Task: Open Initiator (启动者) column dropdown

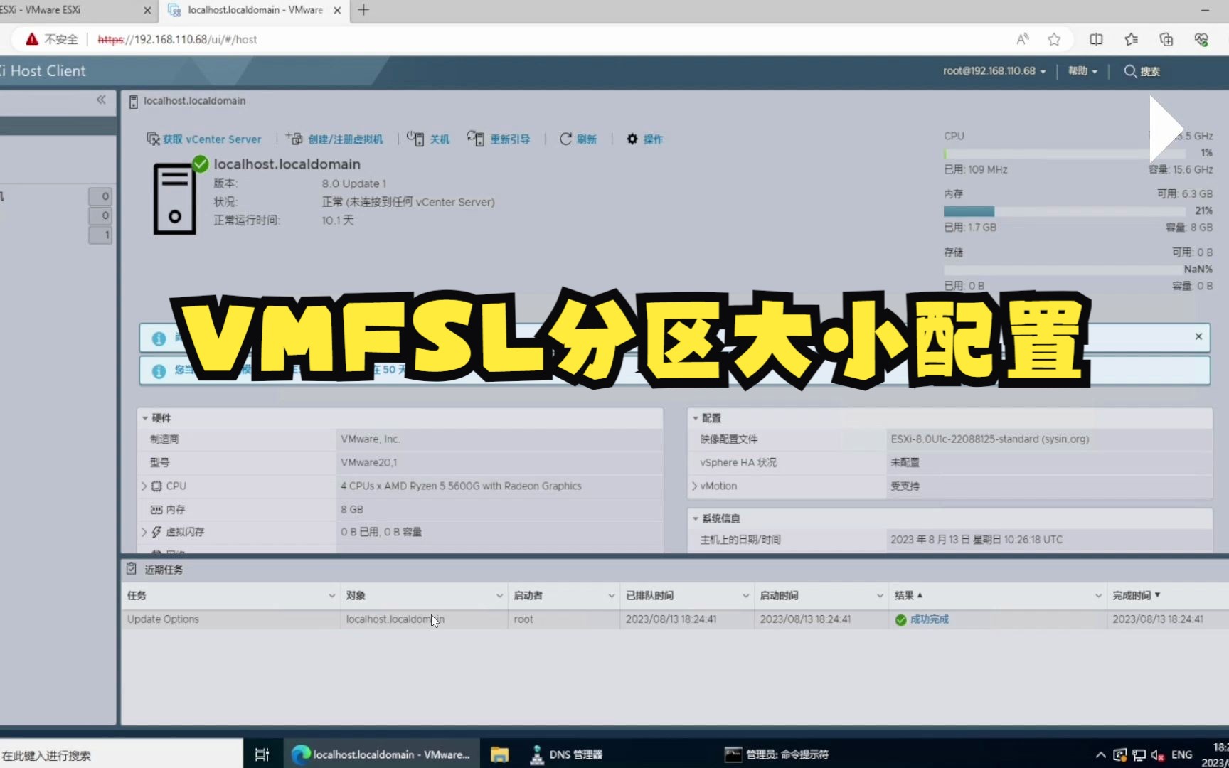Action: tap(612, 596)
